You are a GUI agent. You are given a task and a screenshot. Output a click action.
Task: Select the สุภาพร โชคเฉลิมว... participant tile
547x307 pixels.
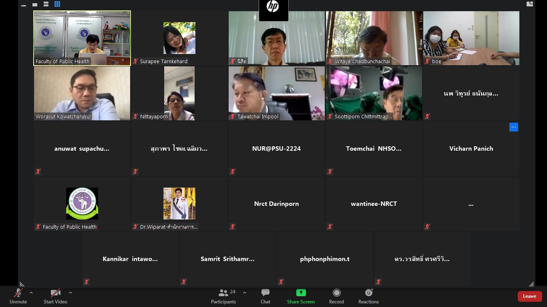coord(179,148)
